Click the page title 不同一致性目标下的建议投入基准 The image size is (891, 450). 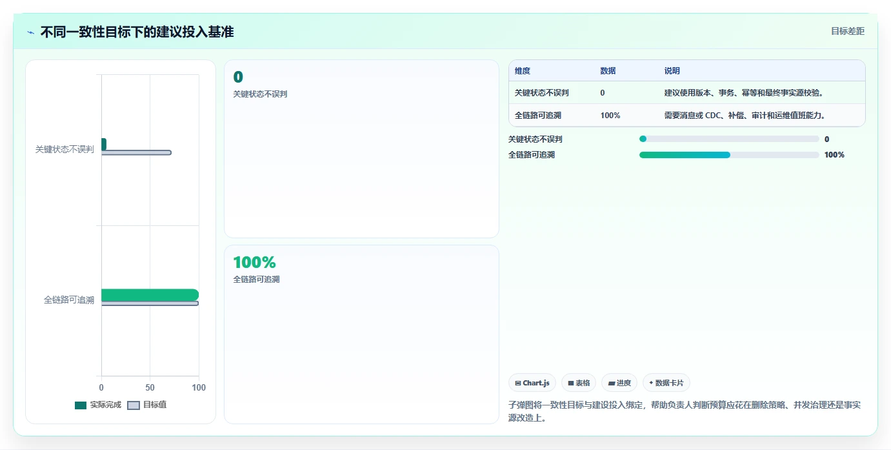click(x=137, y=32)
